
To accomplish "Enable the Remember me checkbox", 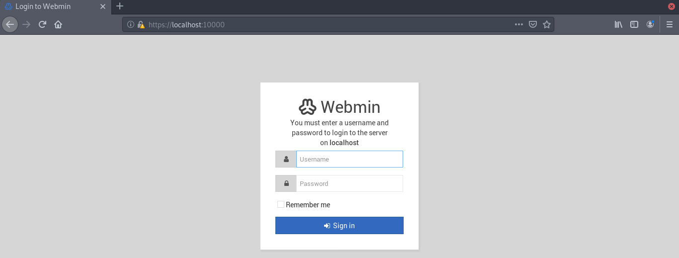I will (281, 204).
